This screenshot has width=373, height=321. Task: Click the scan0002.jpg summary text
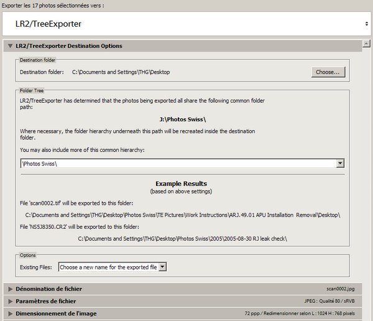[x=341, y=289]
